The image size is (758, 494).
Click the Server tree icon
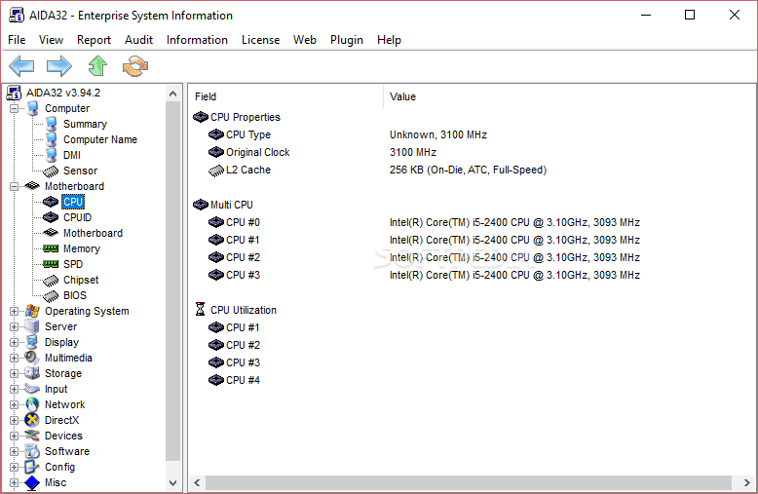32,326
